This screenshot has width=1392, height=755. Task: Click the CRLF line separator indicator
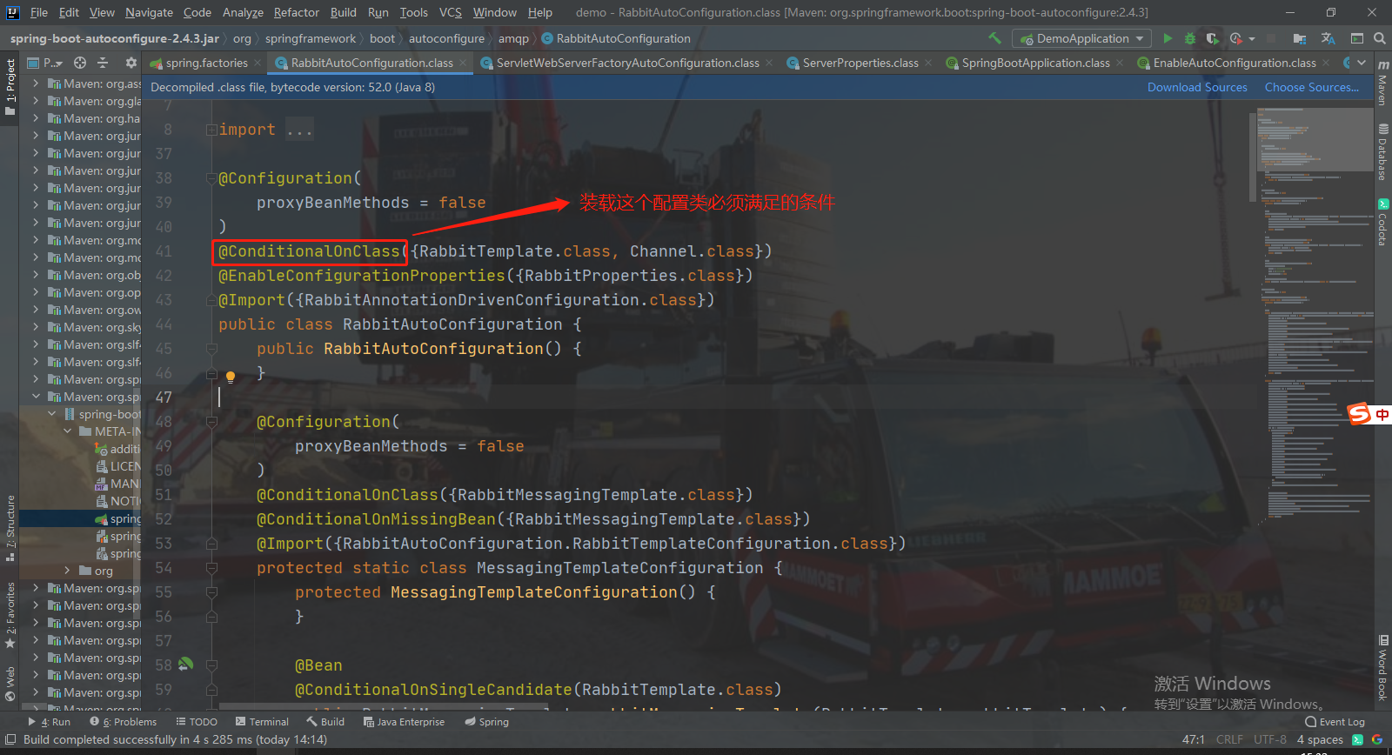(x=1229, y=739)
